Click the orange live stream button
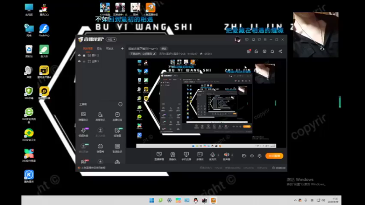Viewport: 365px width, 205px height. tap(274, 156)
